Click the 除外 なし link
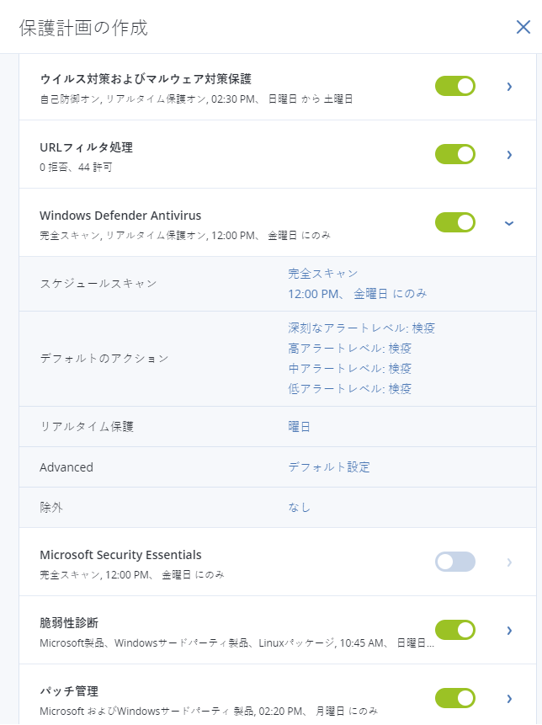This screenshot has width=542, height=725. pos(300,508)
